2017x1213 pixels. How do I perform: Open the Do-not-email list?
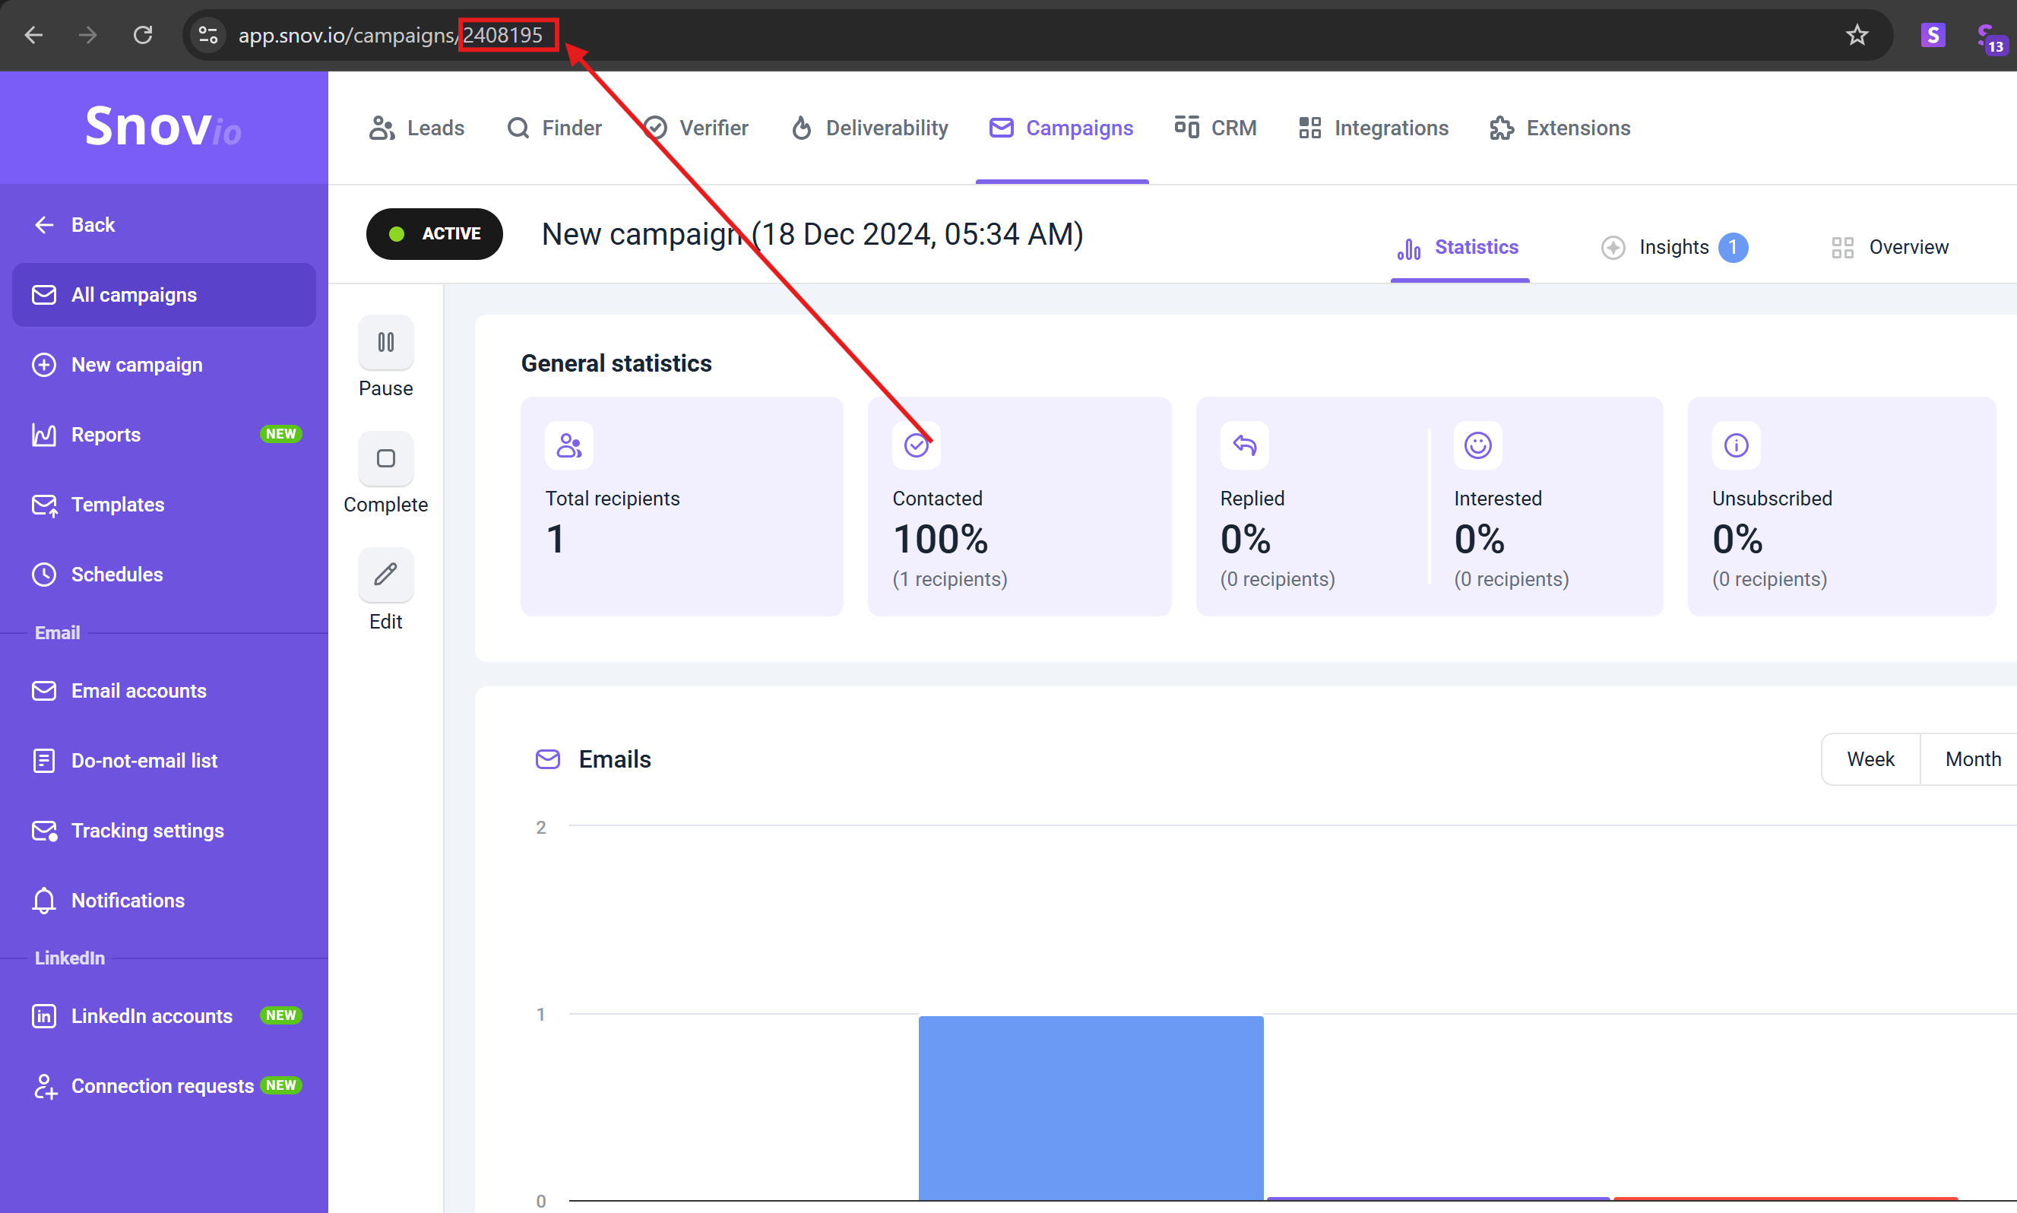164,761
